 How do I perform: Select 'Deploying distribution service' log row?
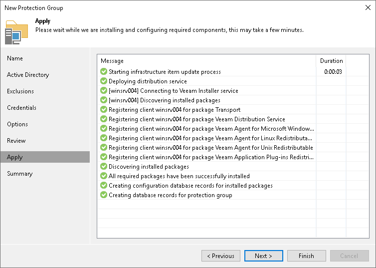coord(148,81)
